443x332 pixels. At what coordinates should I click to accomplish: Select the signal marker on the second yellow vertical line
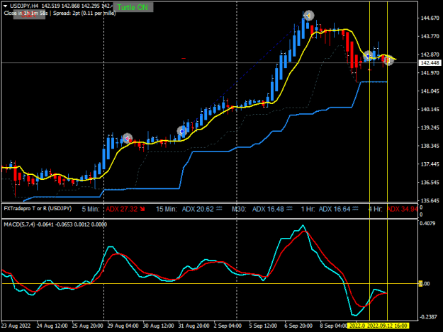pos(388,59)
